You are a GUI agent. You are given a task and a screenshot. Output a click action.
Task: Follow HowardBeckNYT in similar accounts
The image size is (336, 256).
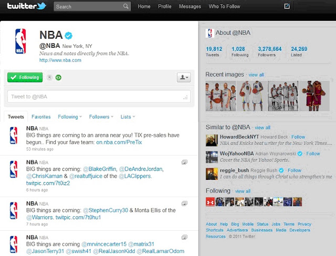298,137
